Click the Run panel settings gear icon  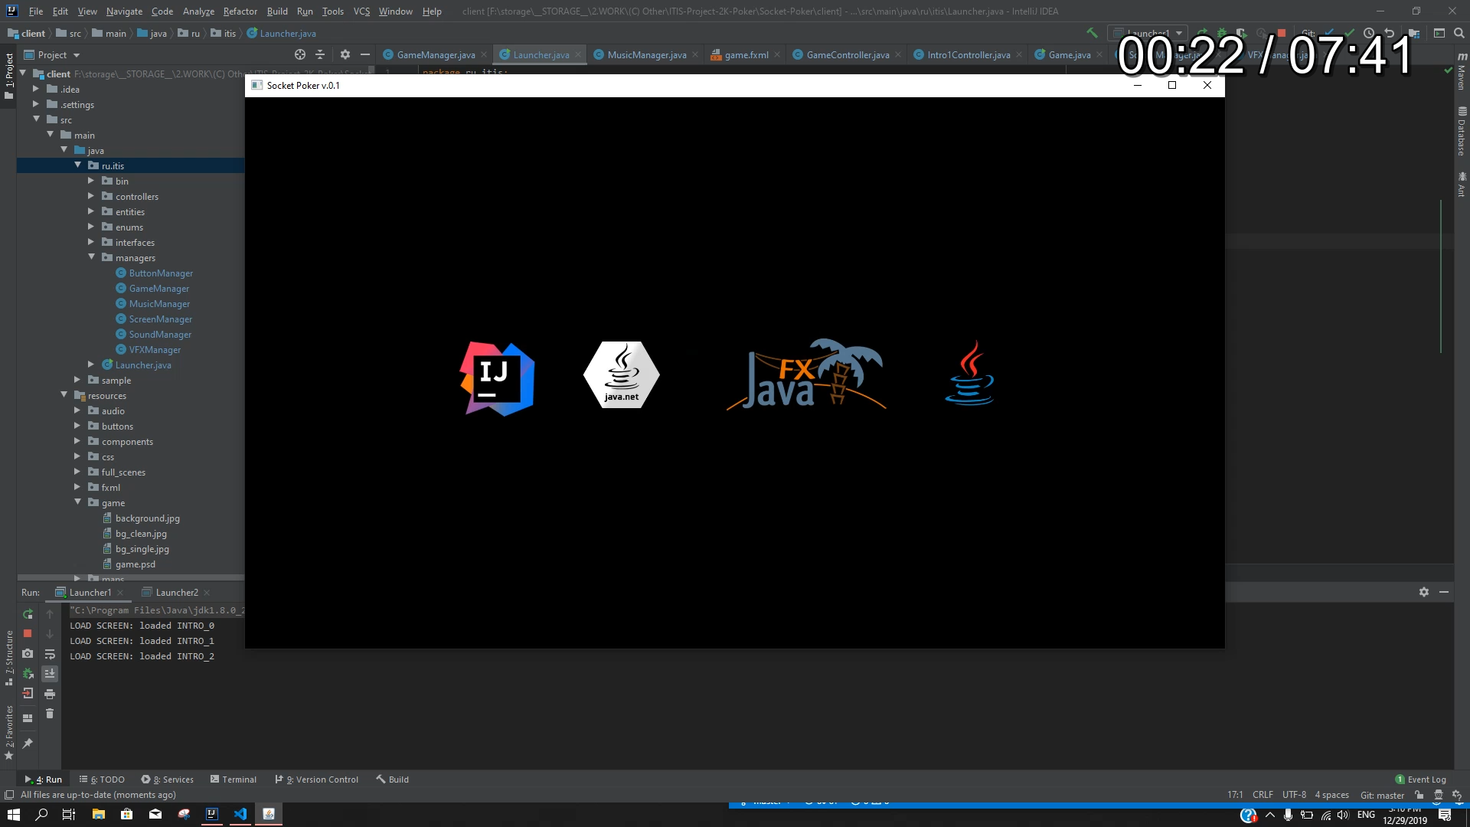(1423, 592)
